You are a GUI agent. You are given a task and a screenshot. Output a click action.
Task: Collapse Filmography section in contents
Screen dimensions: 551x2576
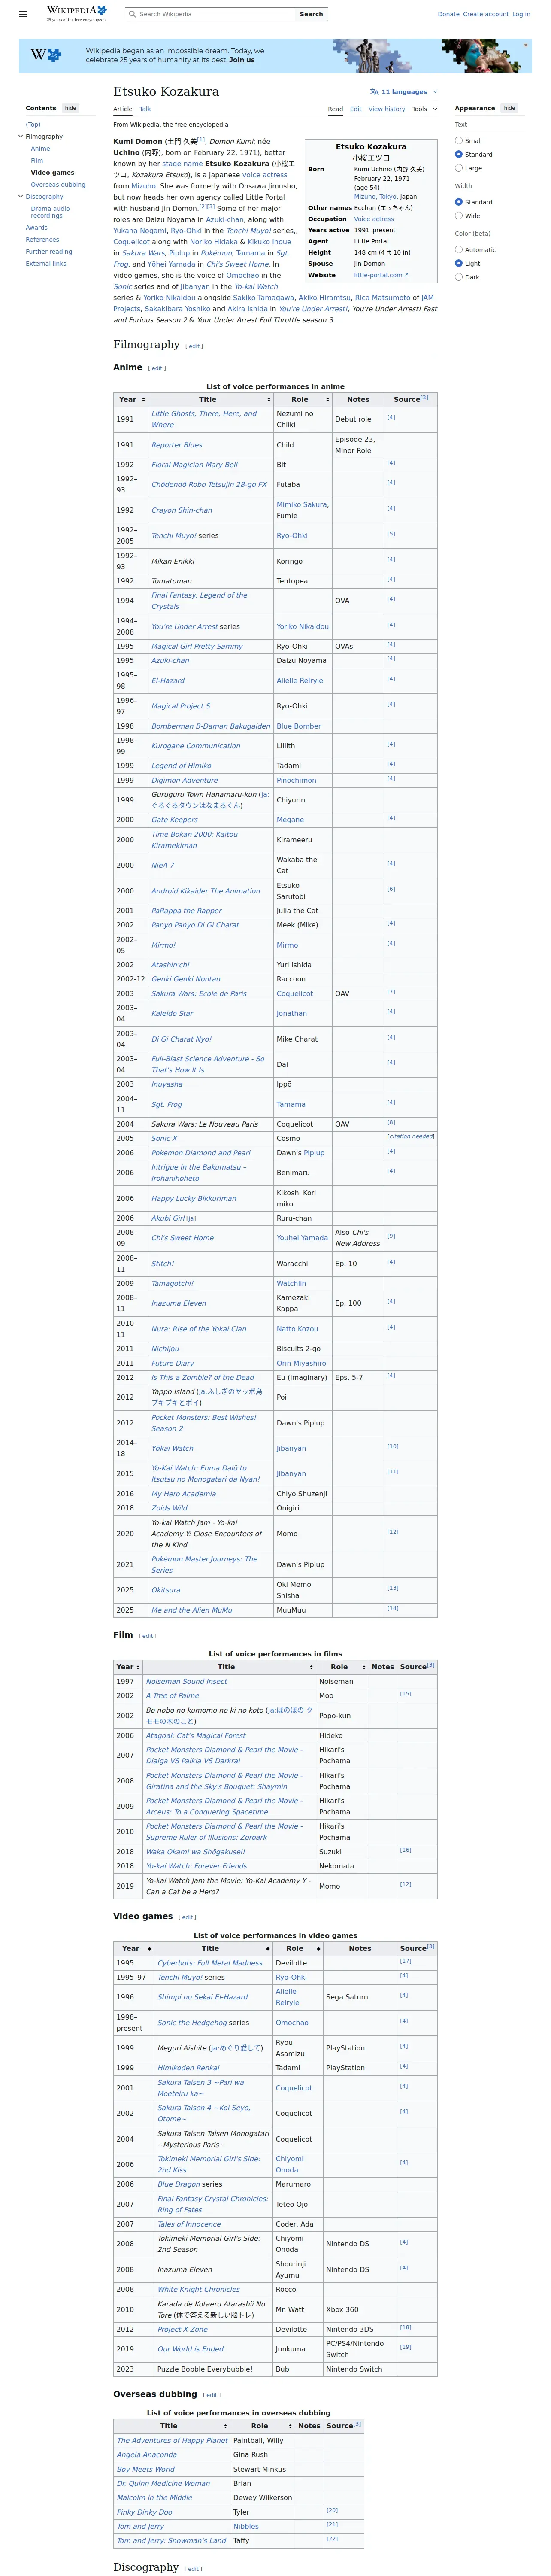[20, 136]
